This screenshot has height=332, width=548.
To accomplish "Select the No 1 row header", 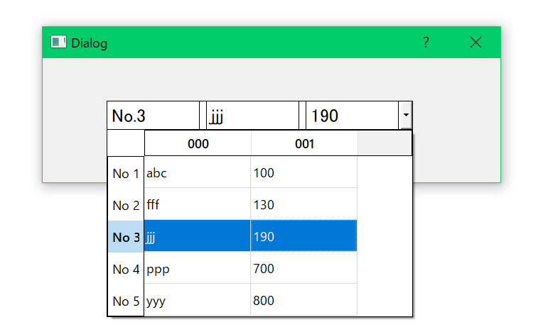I will tap(126, 173).
